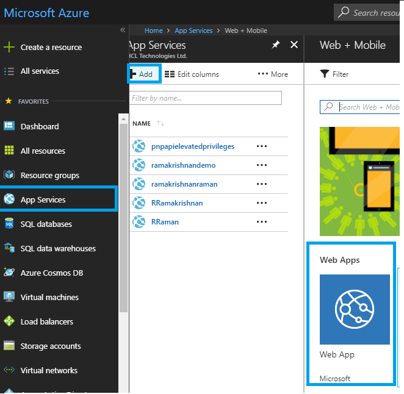Click the Web App tile caption text

pyautogui.click(x=337, y=354)
